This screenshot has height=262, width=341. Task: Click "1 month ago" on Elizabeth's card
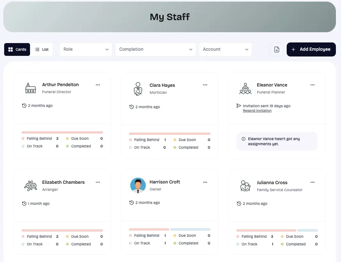pyautogui.click(x=39, y=204)
